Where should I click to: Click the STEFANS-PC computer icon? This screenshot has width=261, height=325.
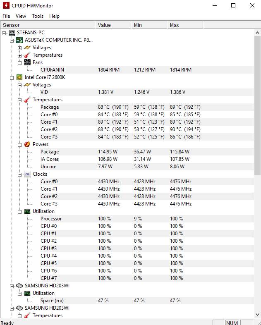[12, 32]
